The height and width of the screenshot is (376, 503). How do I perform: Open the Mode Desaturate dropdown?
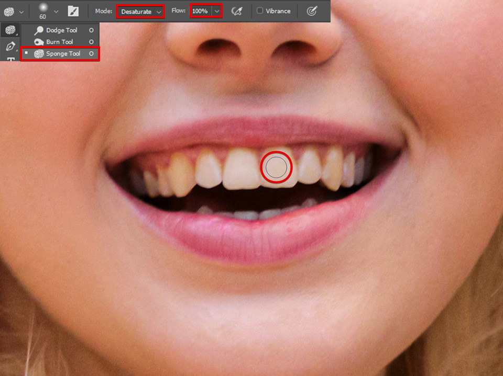click(140, 11)
